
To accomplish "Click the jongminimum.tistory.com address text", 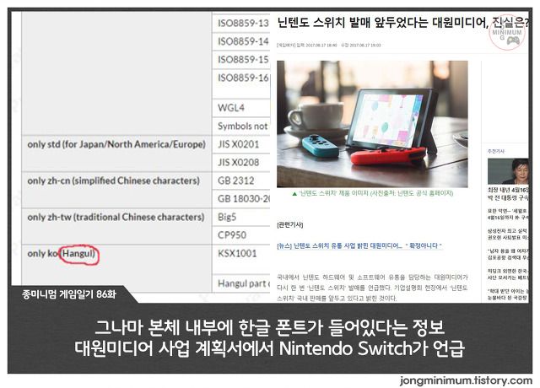I will point(466,380).
